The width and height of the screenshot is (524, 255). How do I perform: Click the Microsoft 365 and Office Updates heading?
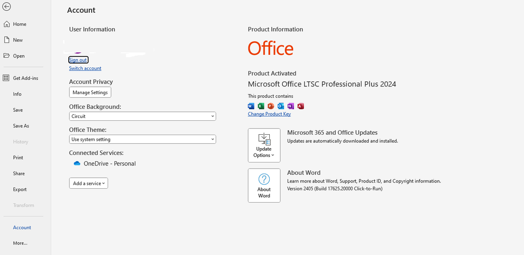coord(332,133)
